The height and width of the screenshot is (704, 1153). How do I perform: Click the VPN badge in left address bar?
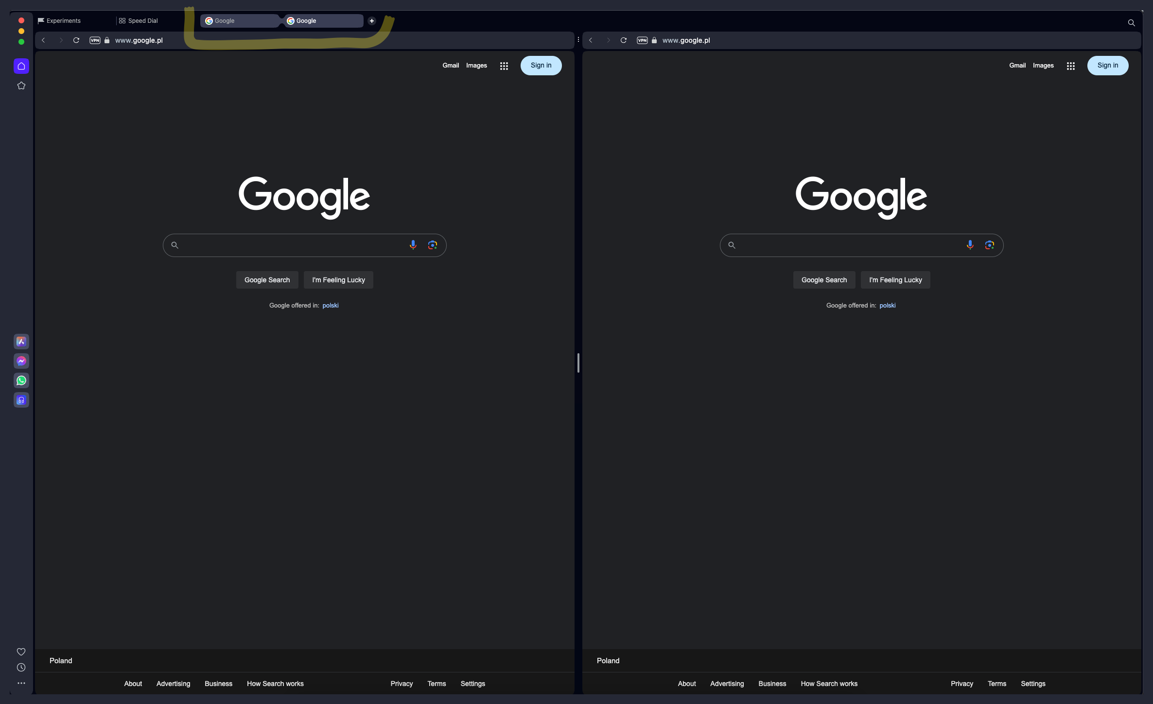95,40
